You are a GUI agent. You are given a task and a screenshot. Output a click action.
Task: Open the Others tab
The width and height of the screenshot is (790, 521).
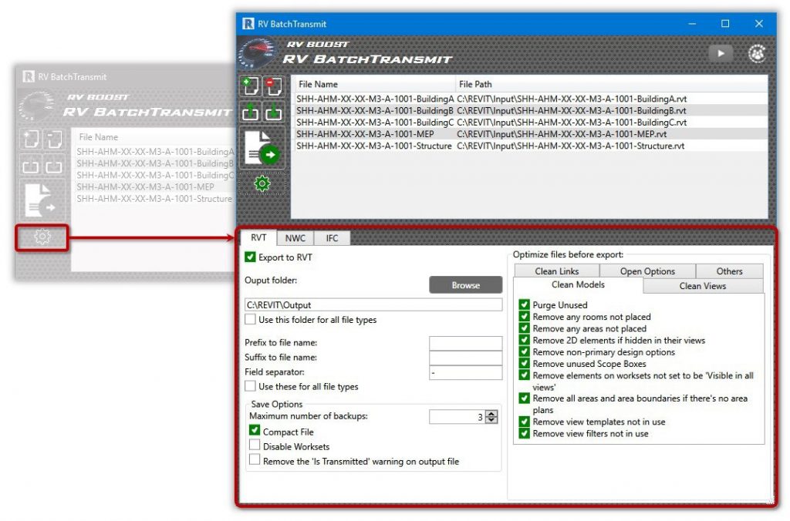pyautogui.click(x=730, y=271)
